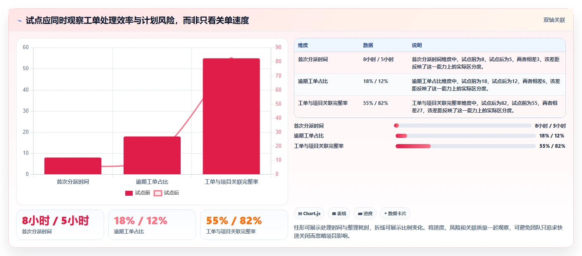Click the 数据卡片 chip
Viewport: 582px width, 256px height.
point(395,213)
